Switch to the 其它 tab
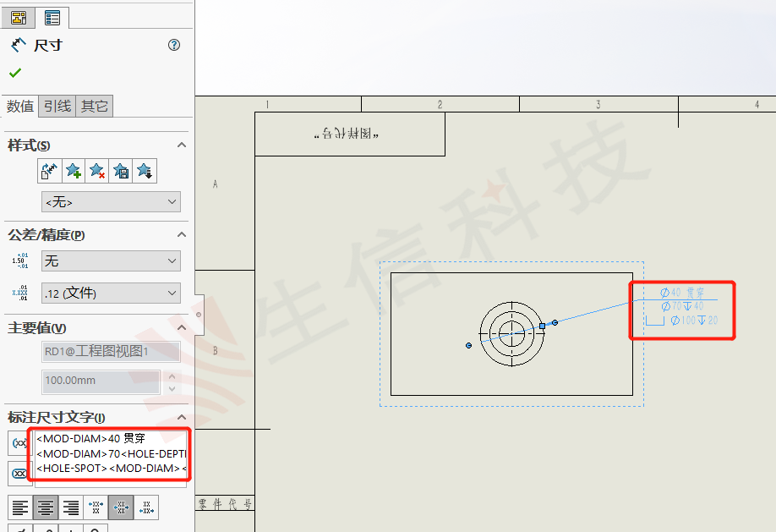Image resolution: width=776 pixels, height=532 pixels. click(x=95, y=106)
